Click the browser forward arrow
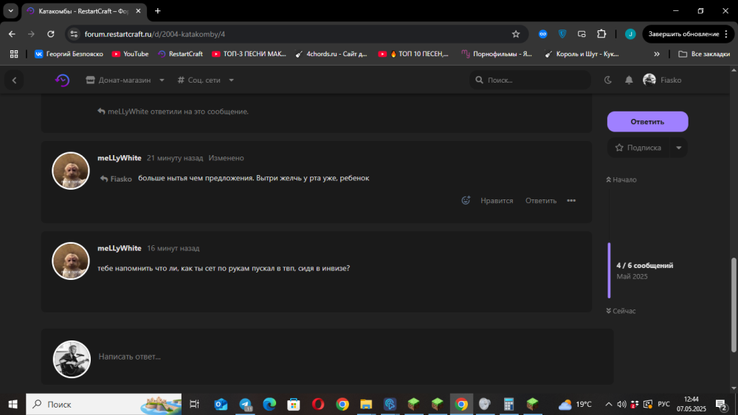Viewport: 738px width, 415px height. click(31, 34)
